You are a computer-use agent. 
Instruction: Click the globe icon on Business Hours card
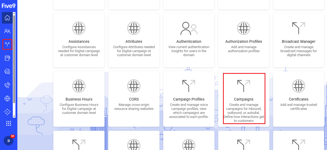(79, 86)
